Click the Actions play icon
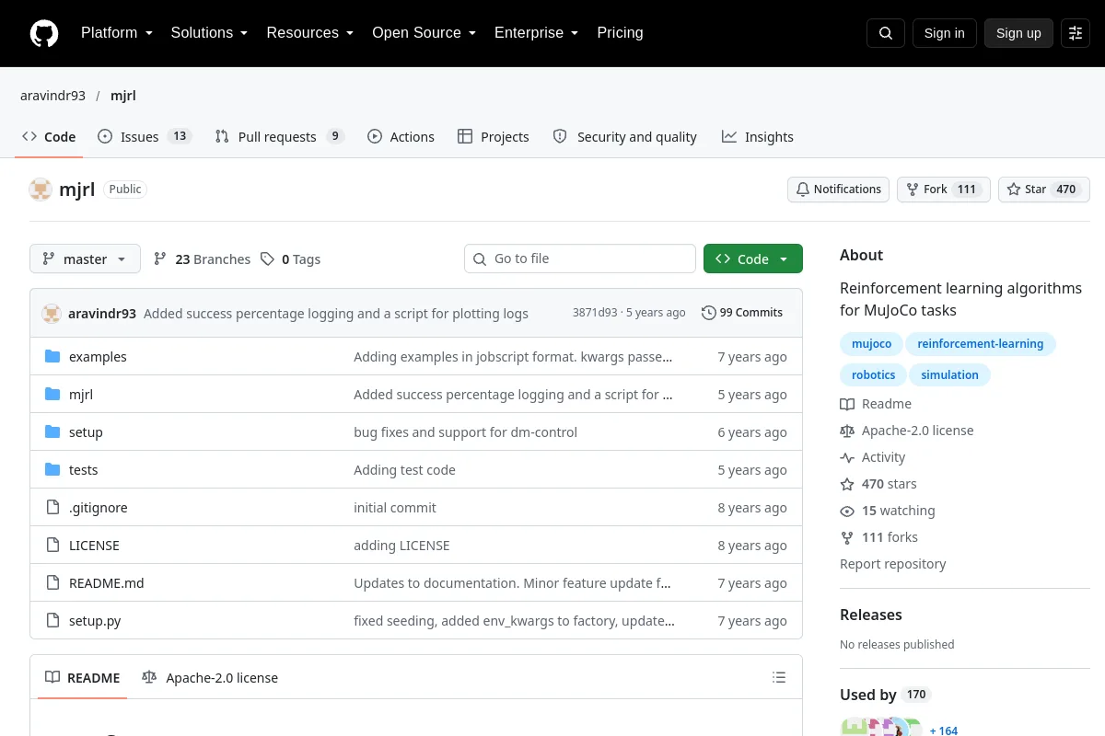 tap(375, 136)
